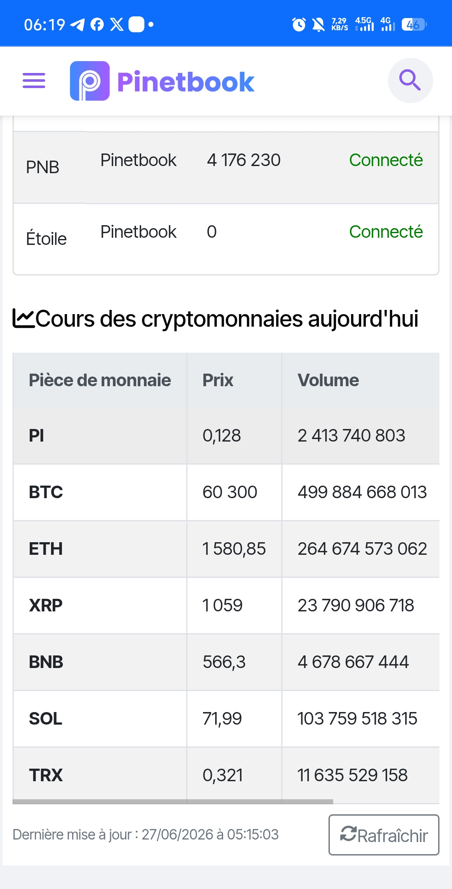This screenshot has height=889, width=452.
Task: Select the Pièce de monnaie column header
Action: tap(100, 380)
